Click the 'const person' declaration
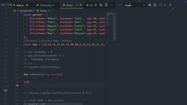Image resolution: width=187 pixels, height=105 pixels. (x=32, y=15)
